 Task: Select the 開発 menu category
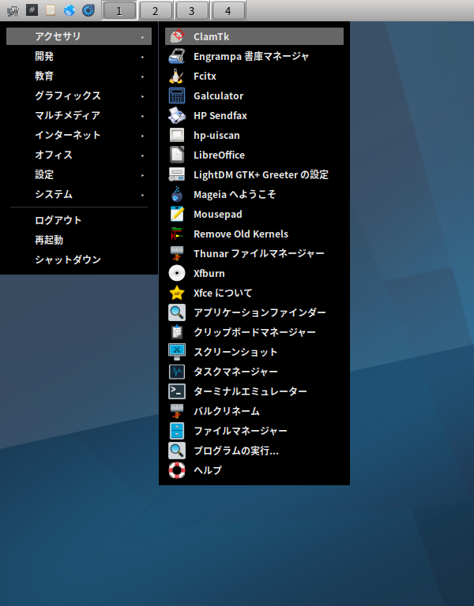tap(79, 56)
